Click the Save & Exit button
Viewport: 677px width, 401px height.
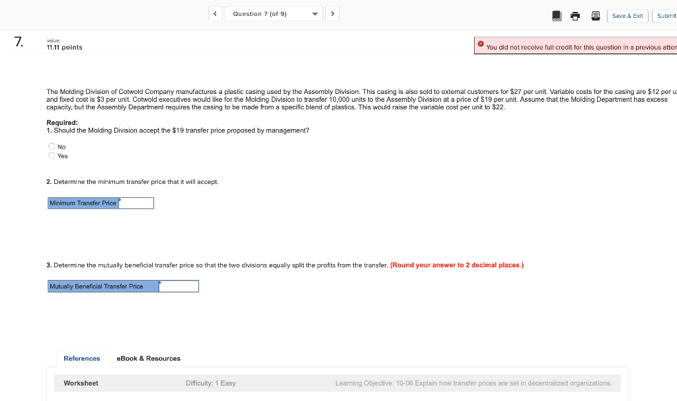627,15
